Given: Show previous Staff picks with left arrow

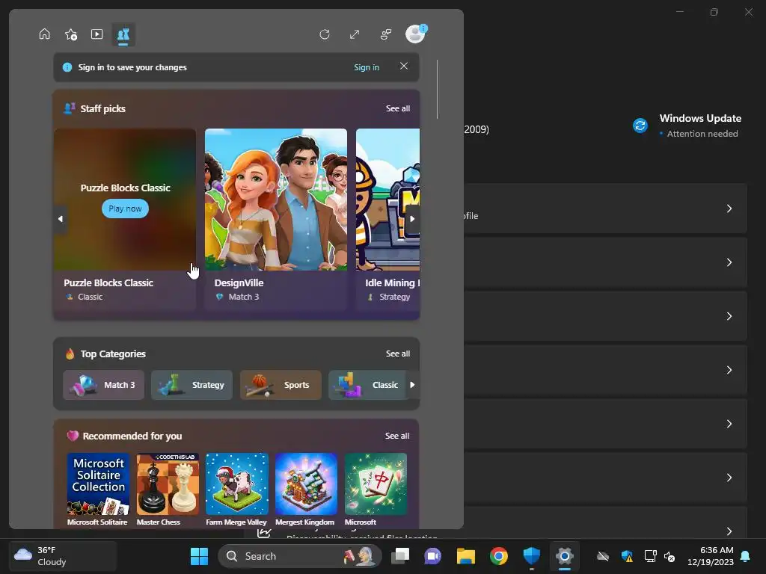Looking at the screenshot, I should [x=61, y=219].
